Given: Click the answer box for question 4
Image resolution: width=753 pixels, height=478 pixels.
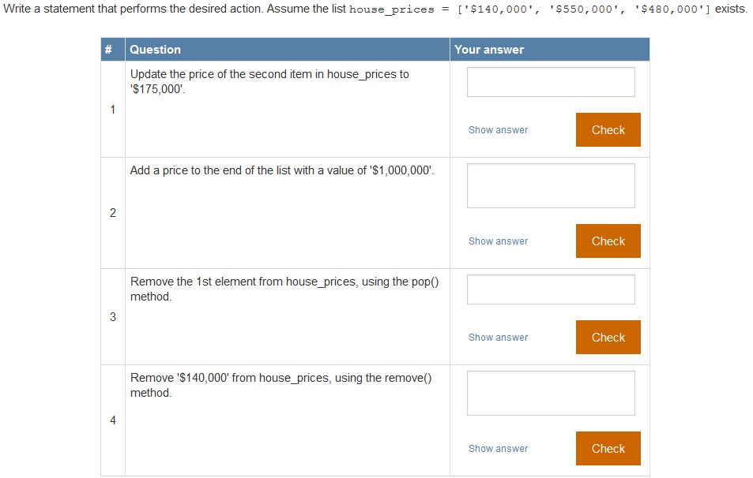Looking at the screenshot, I should pos(551,393).
